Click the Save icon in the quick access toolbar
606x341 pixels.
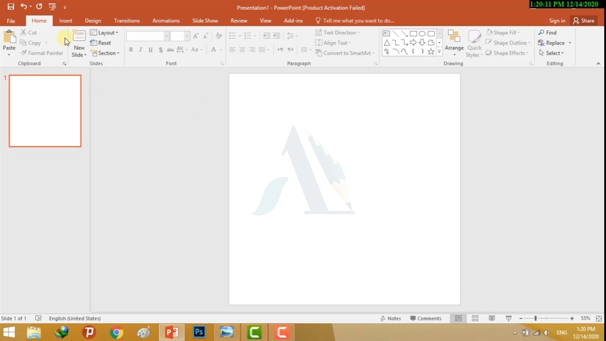tap(10, 7)
